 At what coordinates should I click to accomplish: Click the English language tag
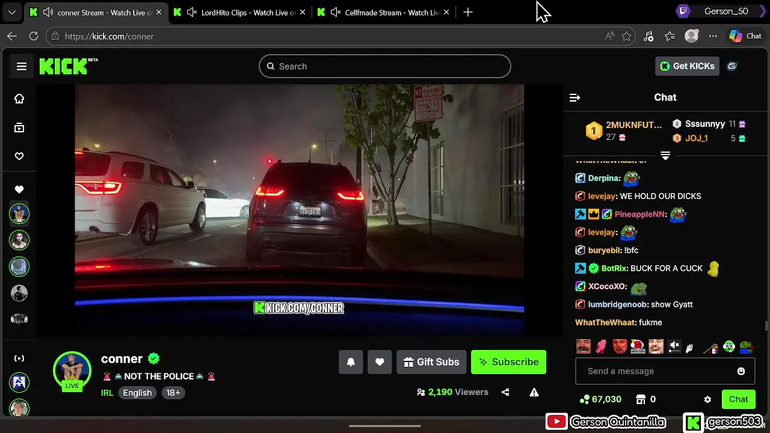(137, 393)
